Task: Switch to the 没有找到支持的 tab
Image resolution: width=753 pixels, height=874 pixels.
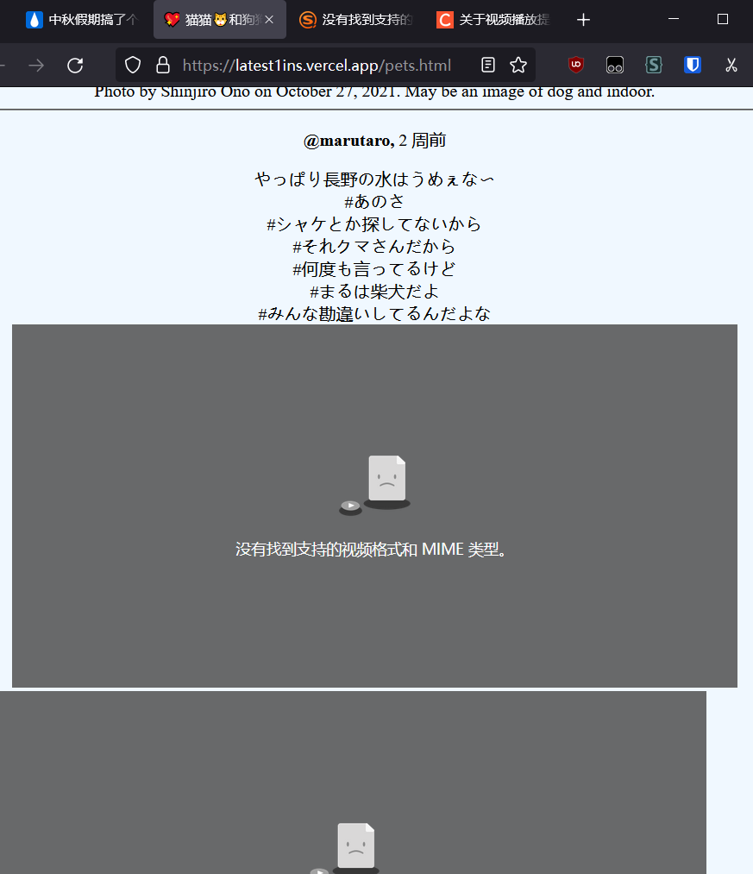Action: 357,20
